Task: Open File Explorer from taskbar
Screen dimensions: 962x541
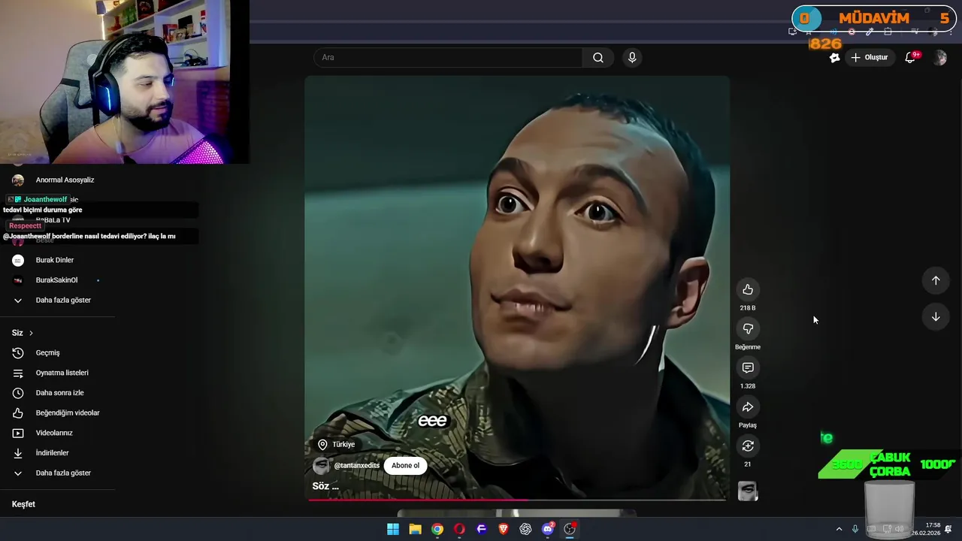Action: point(415,529)
